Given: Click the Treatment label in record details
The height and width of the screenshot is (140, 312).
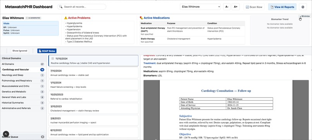Looking at the screenshot, I should click(150, 63).
